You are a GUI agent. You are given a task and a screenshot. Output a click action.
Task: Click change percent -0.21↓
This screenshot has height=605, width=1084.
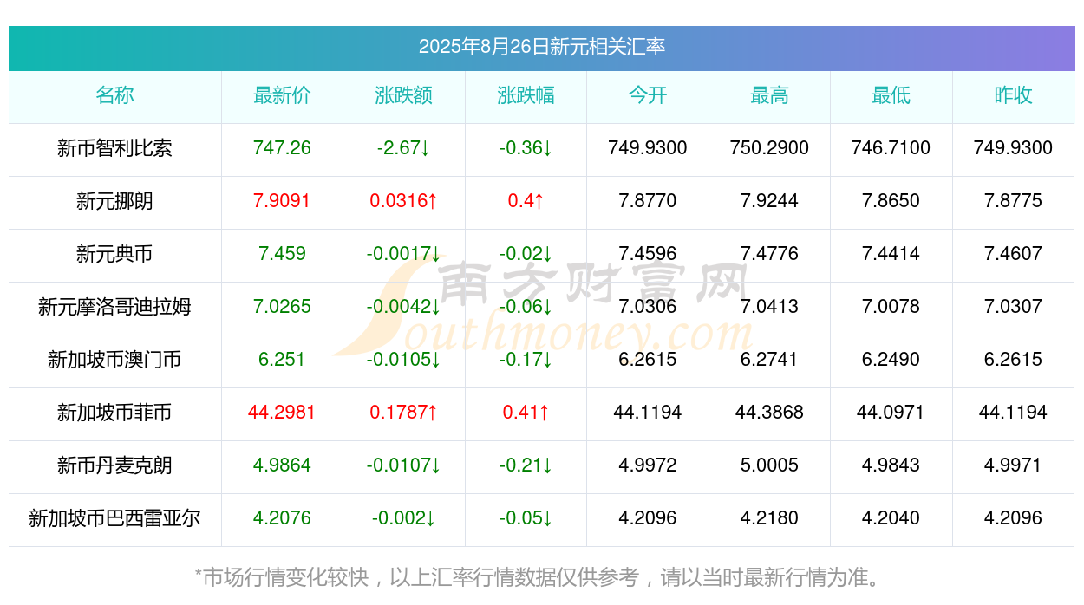click(526, 465)
